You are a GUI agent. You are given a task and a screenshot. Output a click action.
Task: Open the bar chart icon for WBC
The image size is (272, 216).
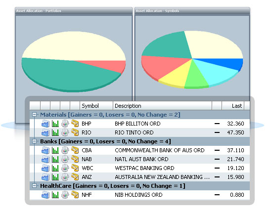coord(55,169)
